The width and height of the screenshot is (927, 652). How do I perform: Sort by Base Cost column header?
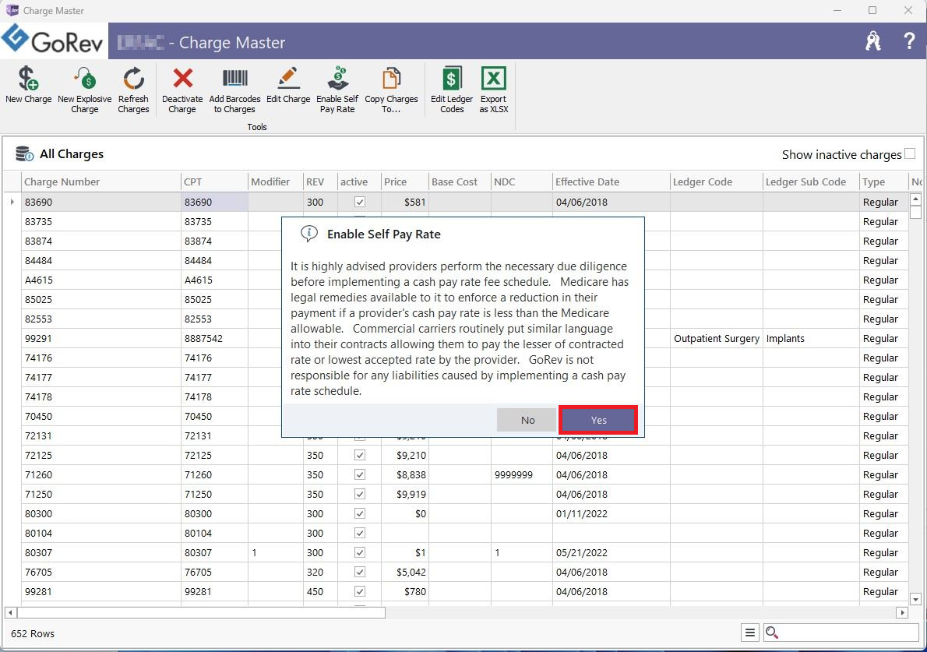460,182
